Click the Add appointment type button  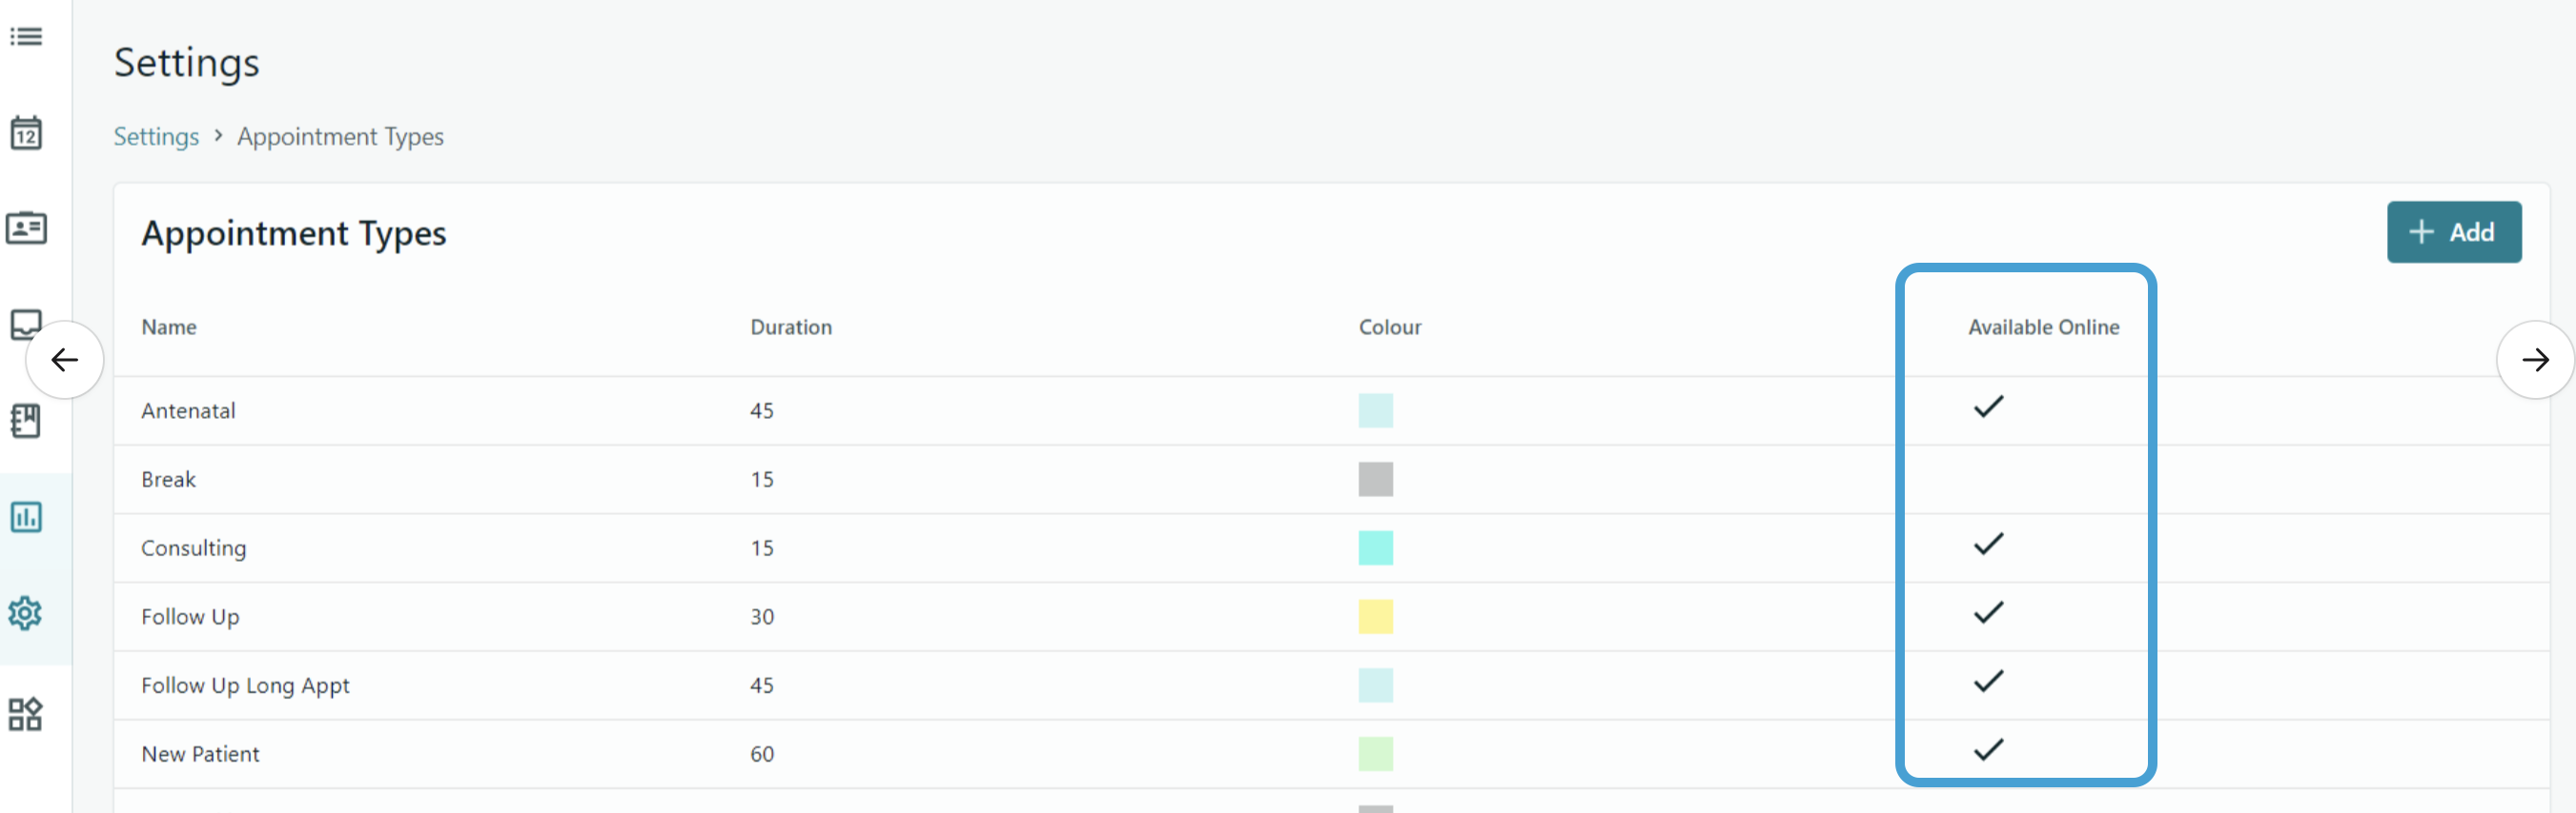tap(2453, 232)
